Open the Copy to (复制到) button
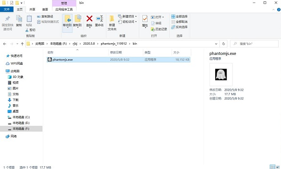 [78, 21]
